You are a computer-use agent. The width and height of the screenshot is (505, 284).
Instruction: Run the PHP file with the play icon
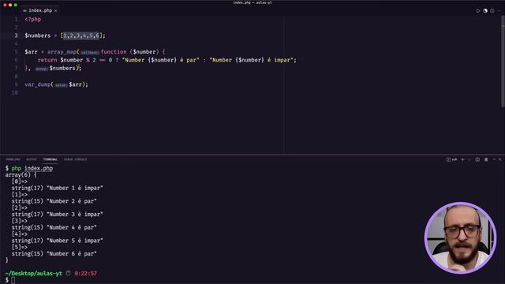[x=478, y=10]
